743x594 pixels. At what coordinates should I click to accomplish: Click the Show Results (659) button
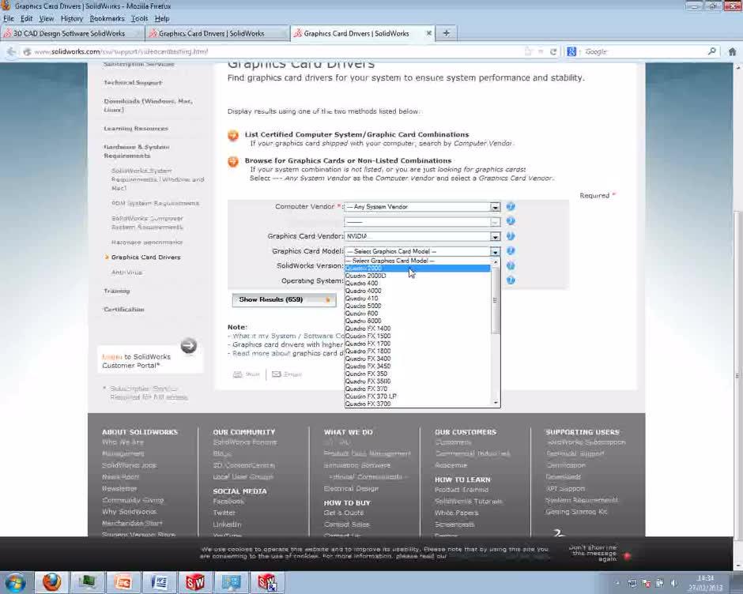283,299
